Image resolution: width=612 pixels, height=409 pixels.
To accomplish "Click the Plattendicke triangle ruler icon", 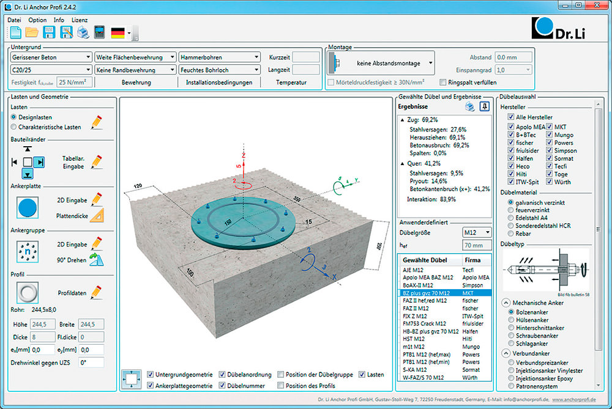I will 97,216.
